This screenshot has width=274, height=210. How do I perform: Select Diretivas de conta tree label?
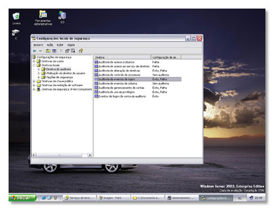[53, 61]
